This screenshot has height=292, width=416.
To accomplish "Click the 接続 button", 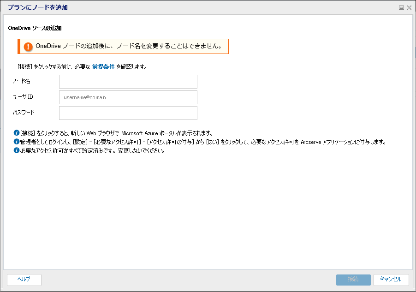I will [x=353, y=280].
